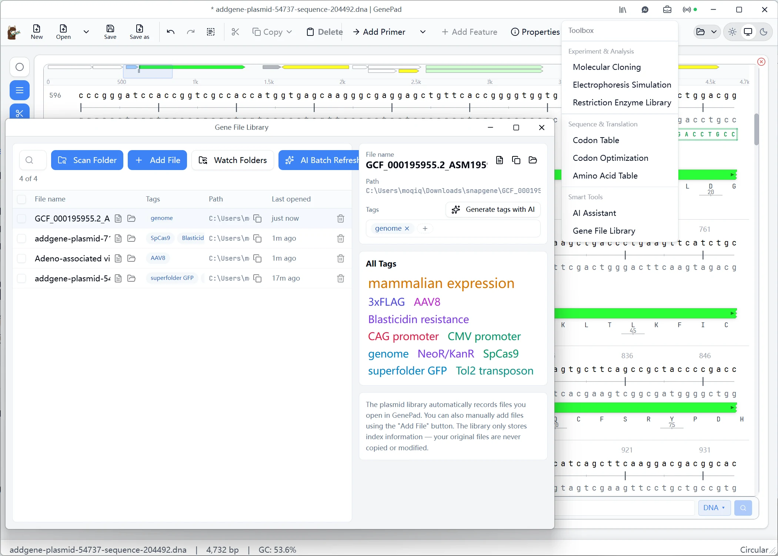The height and width of the screenshot is (556, 778).
Task: Select the scissors enzyme sidebar icon
Action: pos(20,112)
